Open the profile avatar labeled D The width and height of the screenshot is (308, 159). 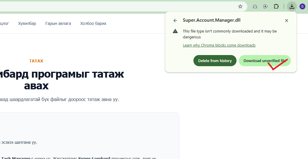tap(302, 6)
